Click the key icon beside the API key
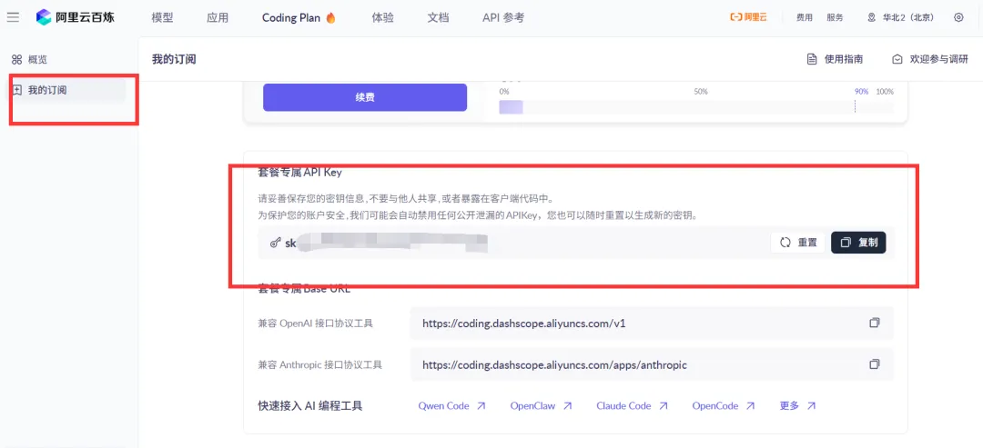 coord(275,244)
